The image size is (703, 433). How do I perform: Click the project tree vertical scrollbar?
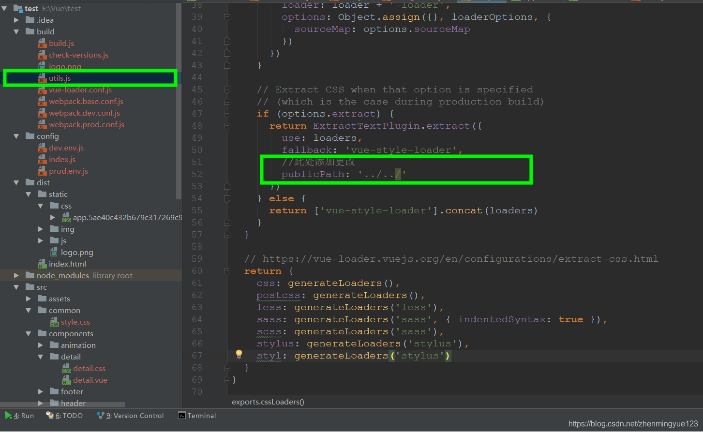tap(179, 102)
